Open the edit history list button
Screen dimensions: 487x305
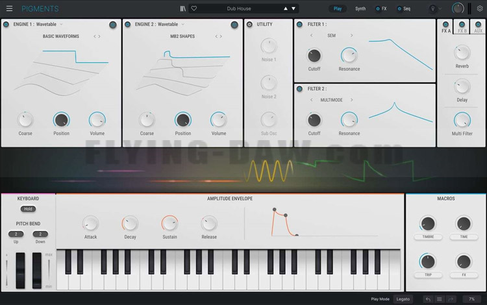[439, 299]
